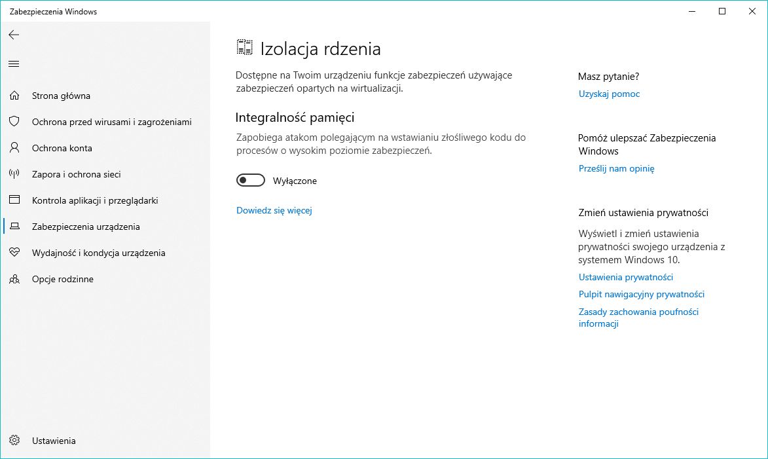
Task: Click the person icon for Ochrona konta
Action: (x=14, y=148)
